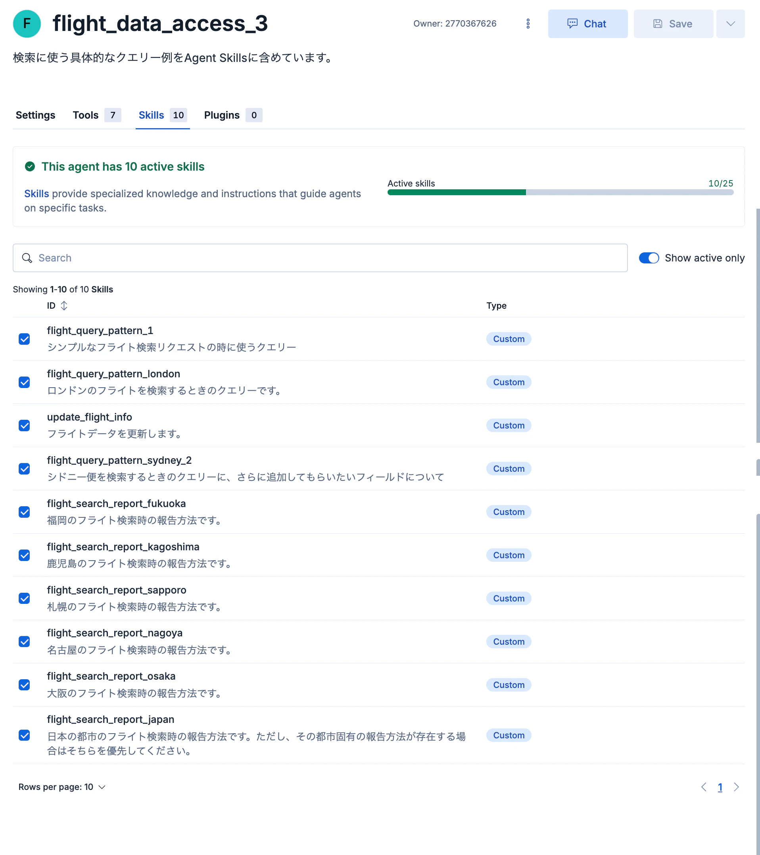Go to next page arrow

click(736, 787)
